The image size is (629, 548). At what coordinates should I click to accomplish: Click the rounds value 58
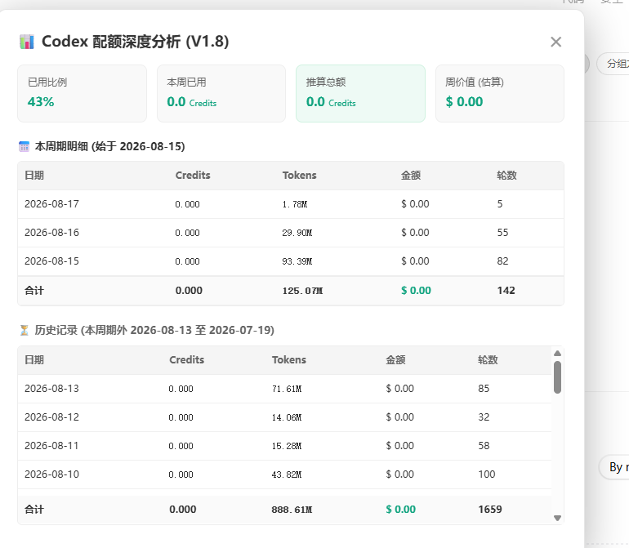pyautogui.click(x=484, y=445)
